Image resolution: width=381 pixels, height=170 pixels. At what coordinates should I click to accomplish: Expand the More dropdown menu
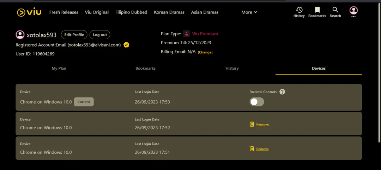[x=249, y=12]
